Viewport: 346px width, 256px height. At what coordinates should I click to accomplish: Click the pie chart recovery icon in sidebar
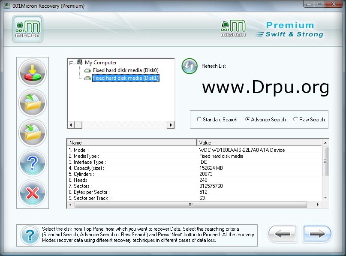[x=33, y=73]
